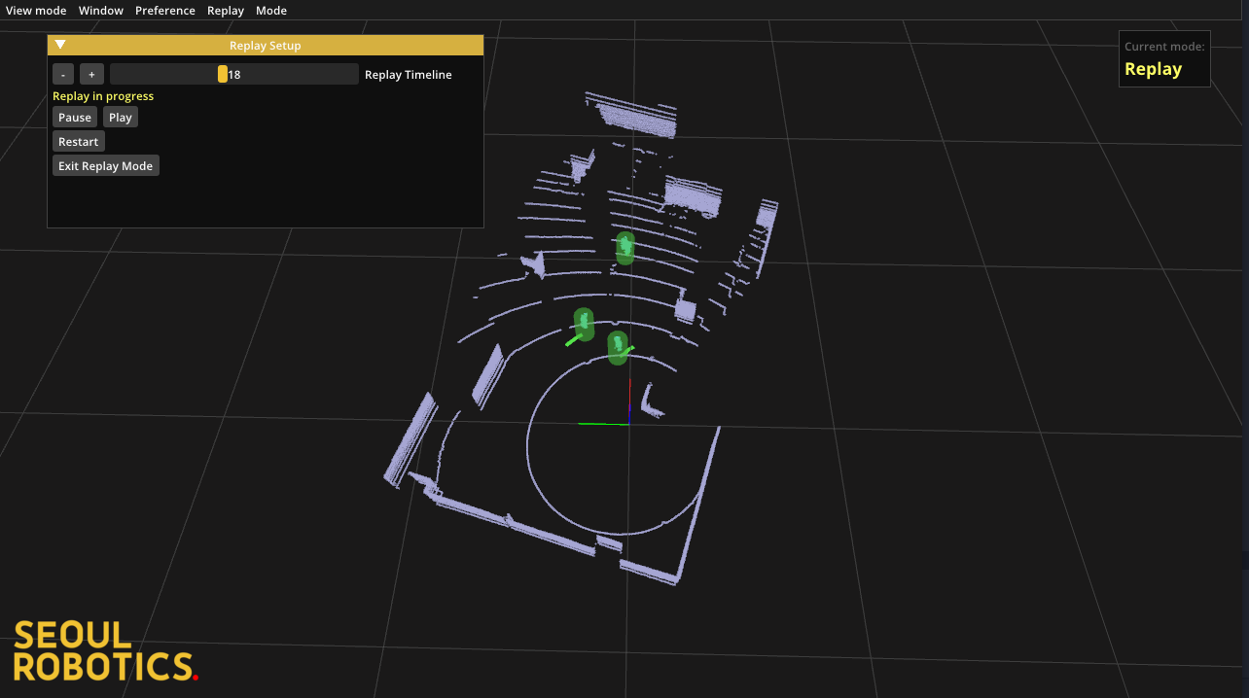Pause the replay
Viewport: 1249px width, 698px height.
click(x=75, y=118)
